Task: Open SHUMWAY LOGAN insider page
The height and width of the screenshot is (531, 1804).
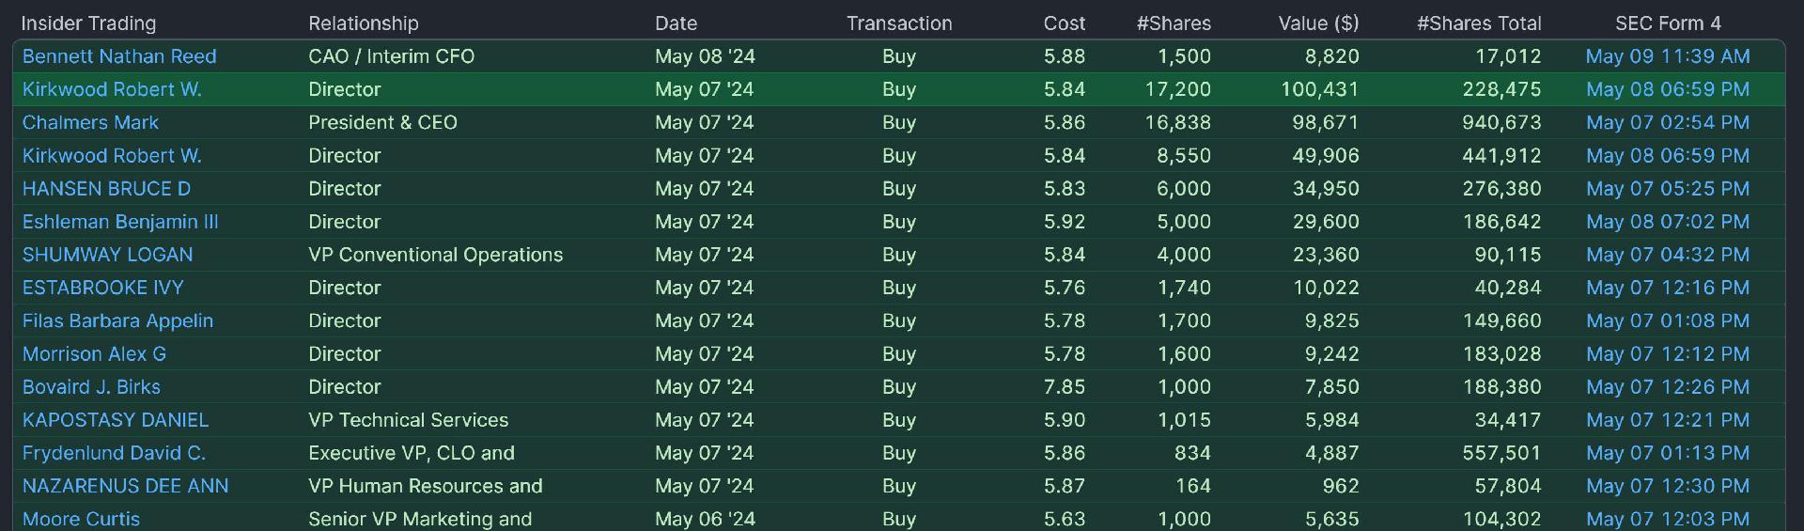Action: 107,255
